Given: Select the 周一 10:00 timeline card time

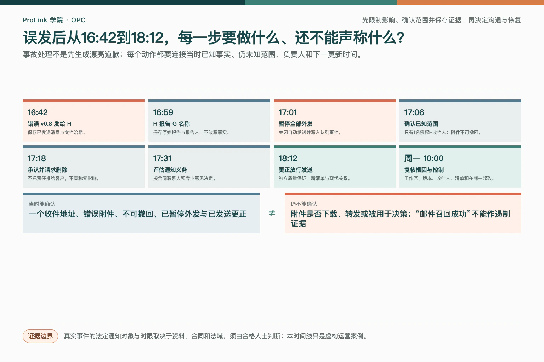Looking at the screenshot, I should [424, 158].
